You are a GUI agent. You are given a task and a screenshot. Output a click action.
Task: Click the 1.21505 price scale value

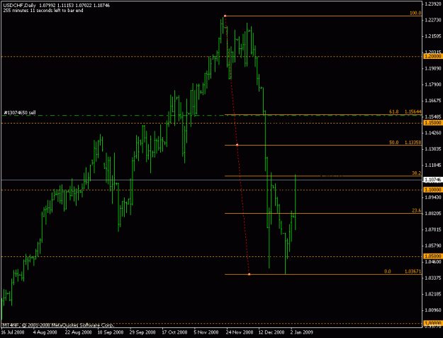click(x=433, y=36)
